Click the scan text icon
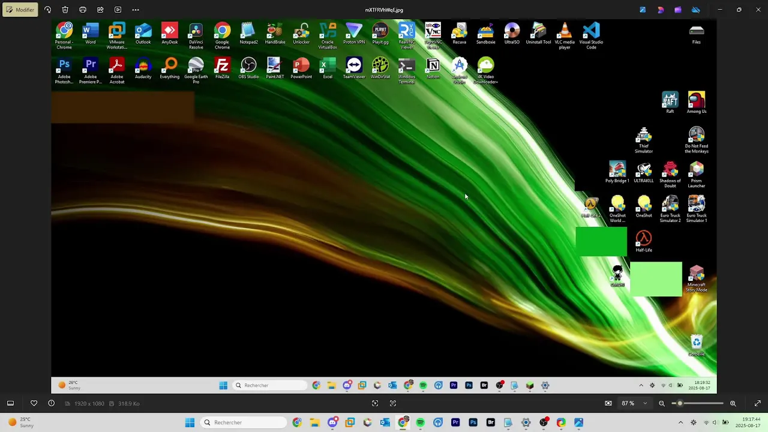This screenshot has width=768, height=432. [x=393, y=403]
